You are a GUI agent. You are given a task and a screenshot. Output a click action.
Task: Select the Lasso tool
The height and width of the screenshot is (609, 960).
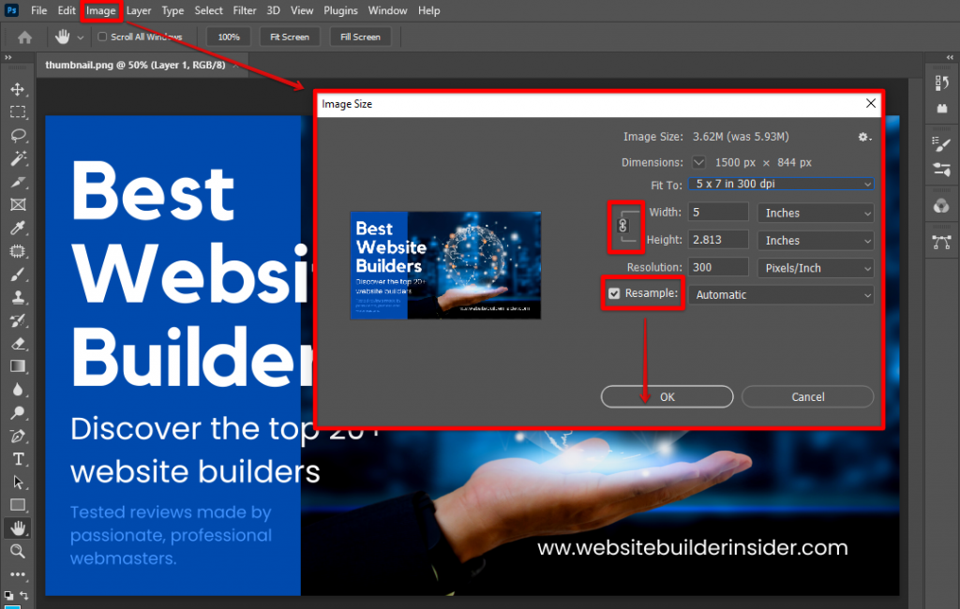point(17,135)
